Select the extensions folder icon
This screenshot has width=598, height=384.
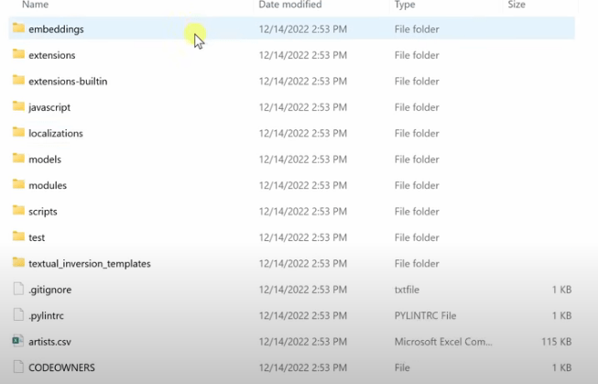point(18,55)
